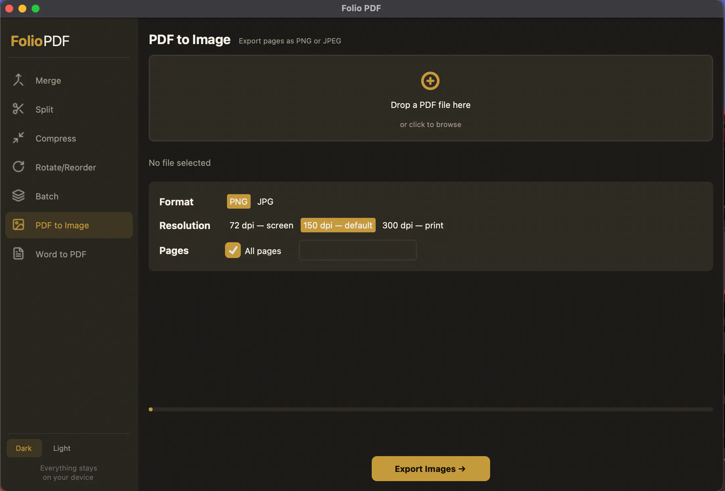Screen dimensions: 725x491
Task: Click the Batch layers icon
Action: pos(18,196)
